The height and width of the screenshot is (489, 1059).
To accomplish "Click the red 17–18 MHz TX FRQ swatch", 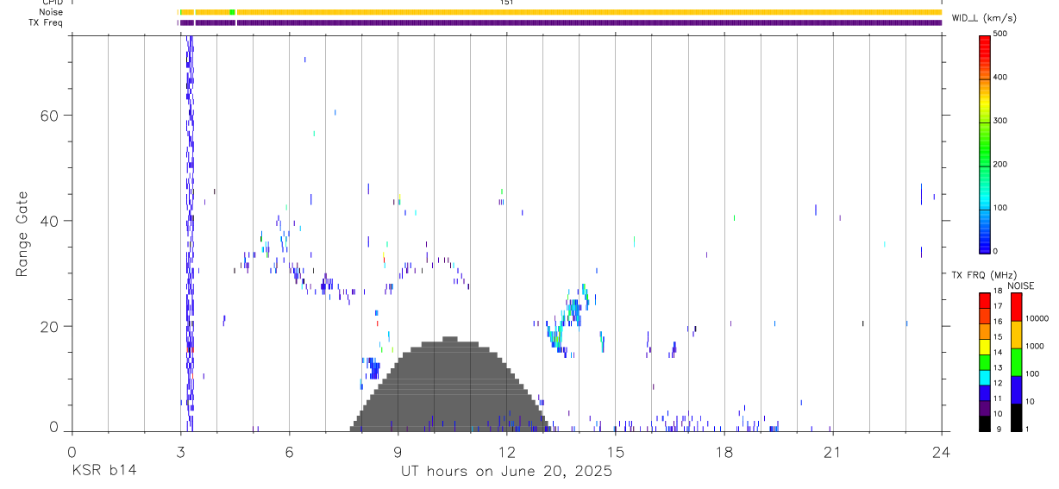I will [x=984, y=300].
